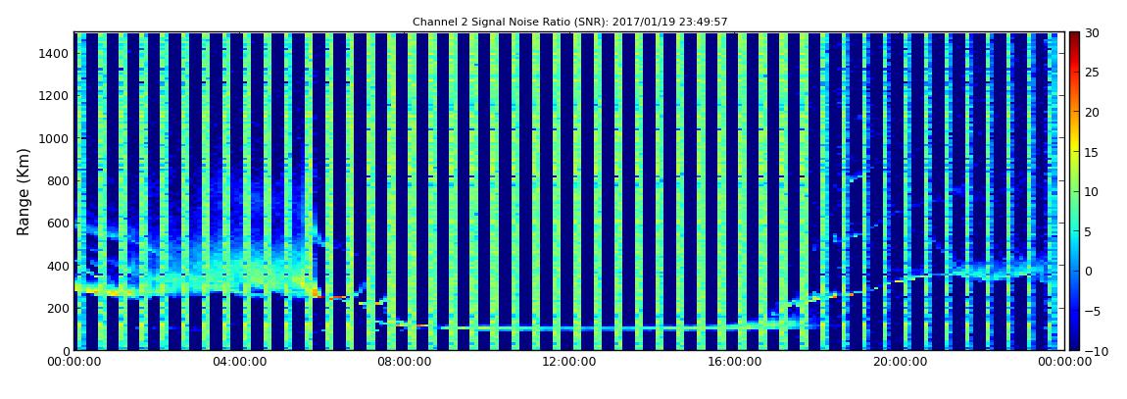1127x399 pixels.
Task: Click the y-axis tick label 1400
Action: (x=55, y=53)
